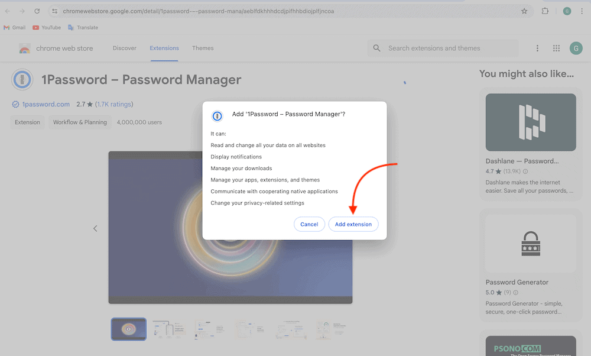Click the browser forward arrow
This screenshot has height=356, width=591.
coord(22,11)
